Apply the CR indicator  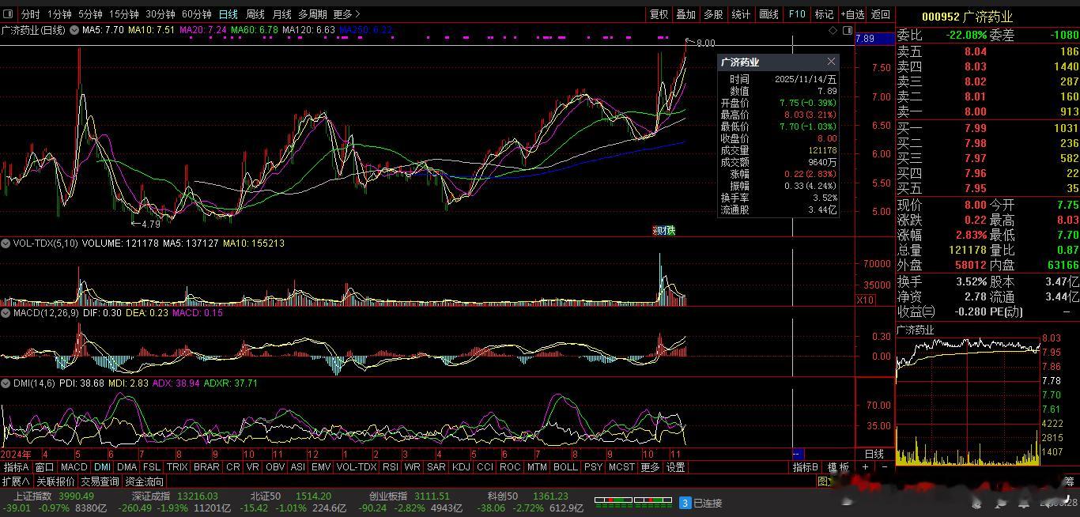(233, 467)
